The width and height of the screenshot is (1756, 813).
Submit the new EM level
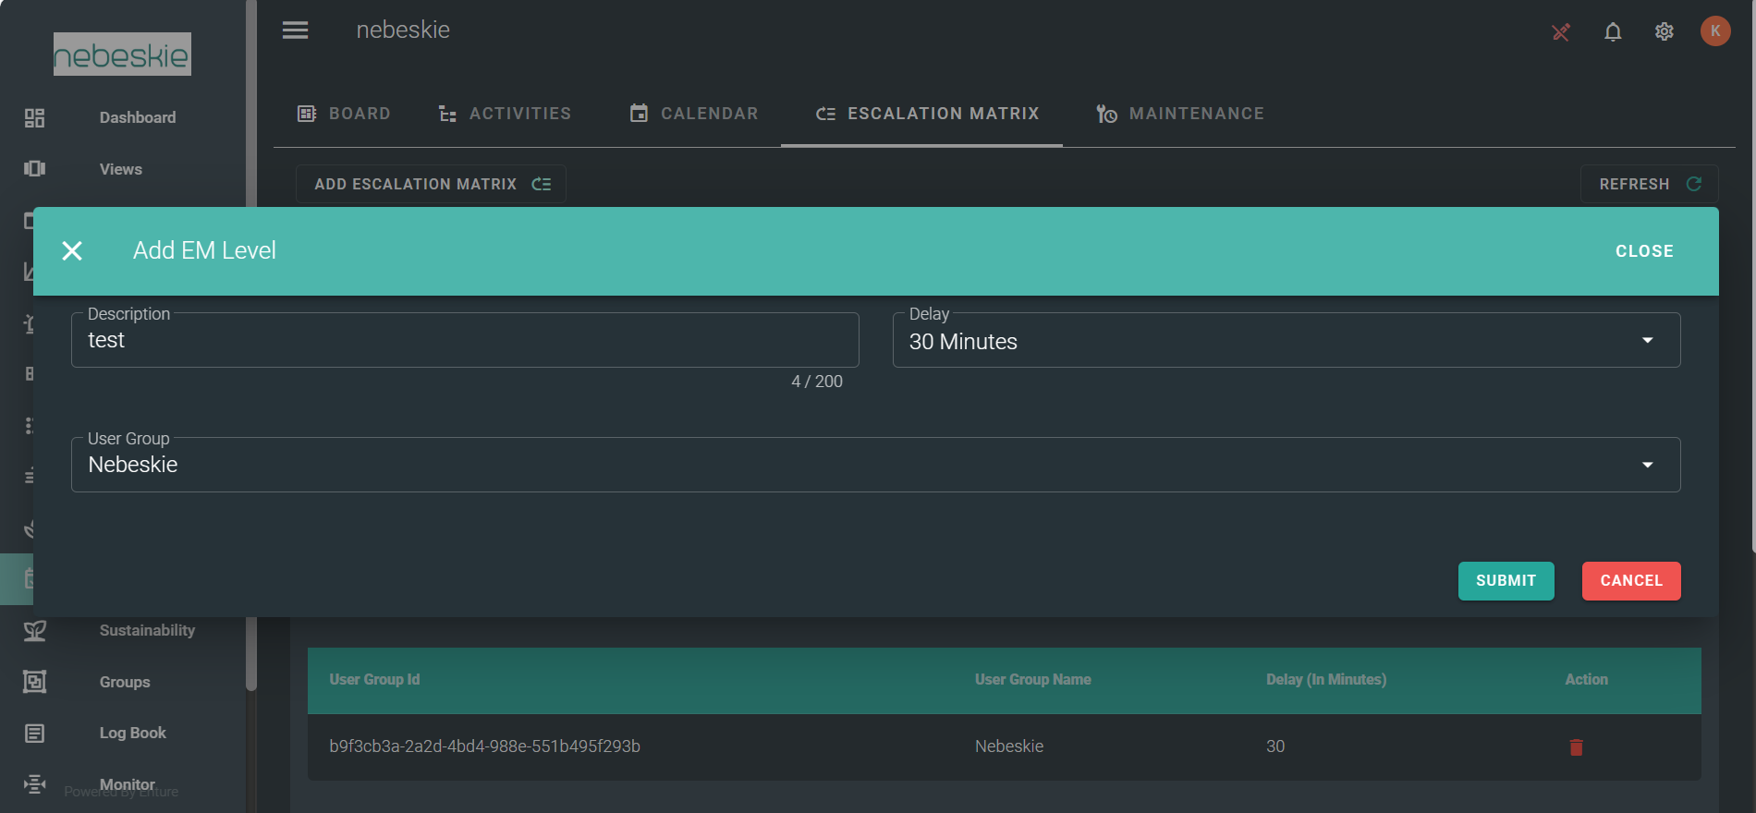[1506, 581]
